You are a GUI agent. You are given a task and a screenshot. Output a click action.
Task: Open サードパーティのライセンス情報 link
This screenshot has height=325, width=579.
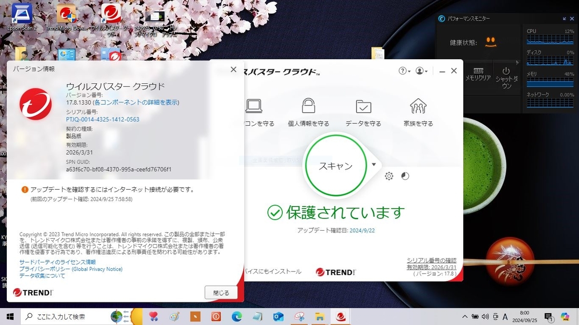tap(57, 262)
